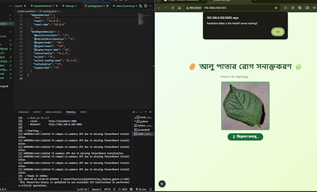Select the powershell terminal in list
Viewport: 317px width, 192px height.
[145, 130]
